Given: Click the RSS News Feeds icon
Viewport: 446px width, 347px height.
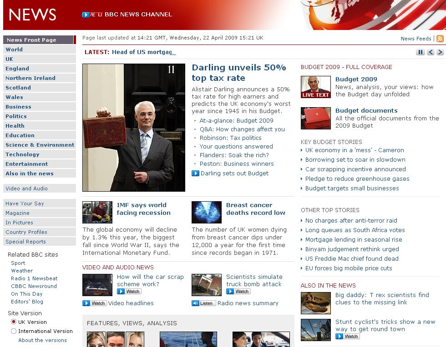Looking at the screenshot, I should pos(440,39).
